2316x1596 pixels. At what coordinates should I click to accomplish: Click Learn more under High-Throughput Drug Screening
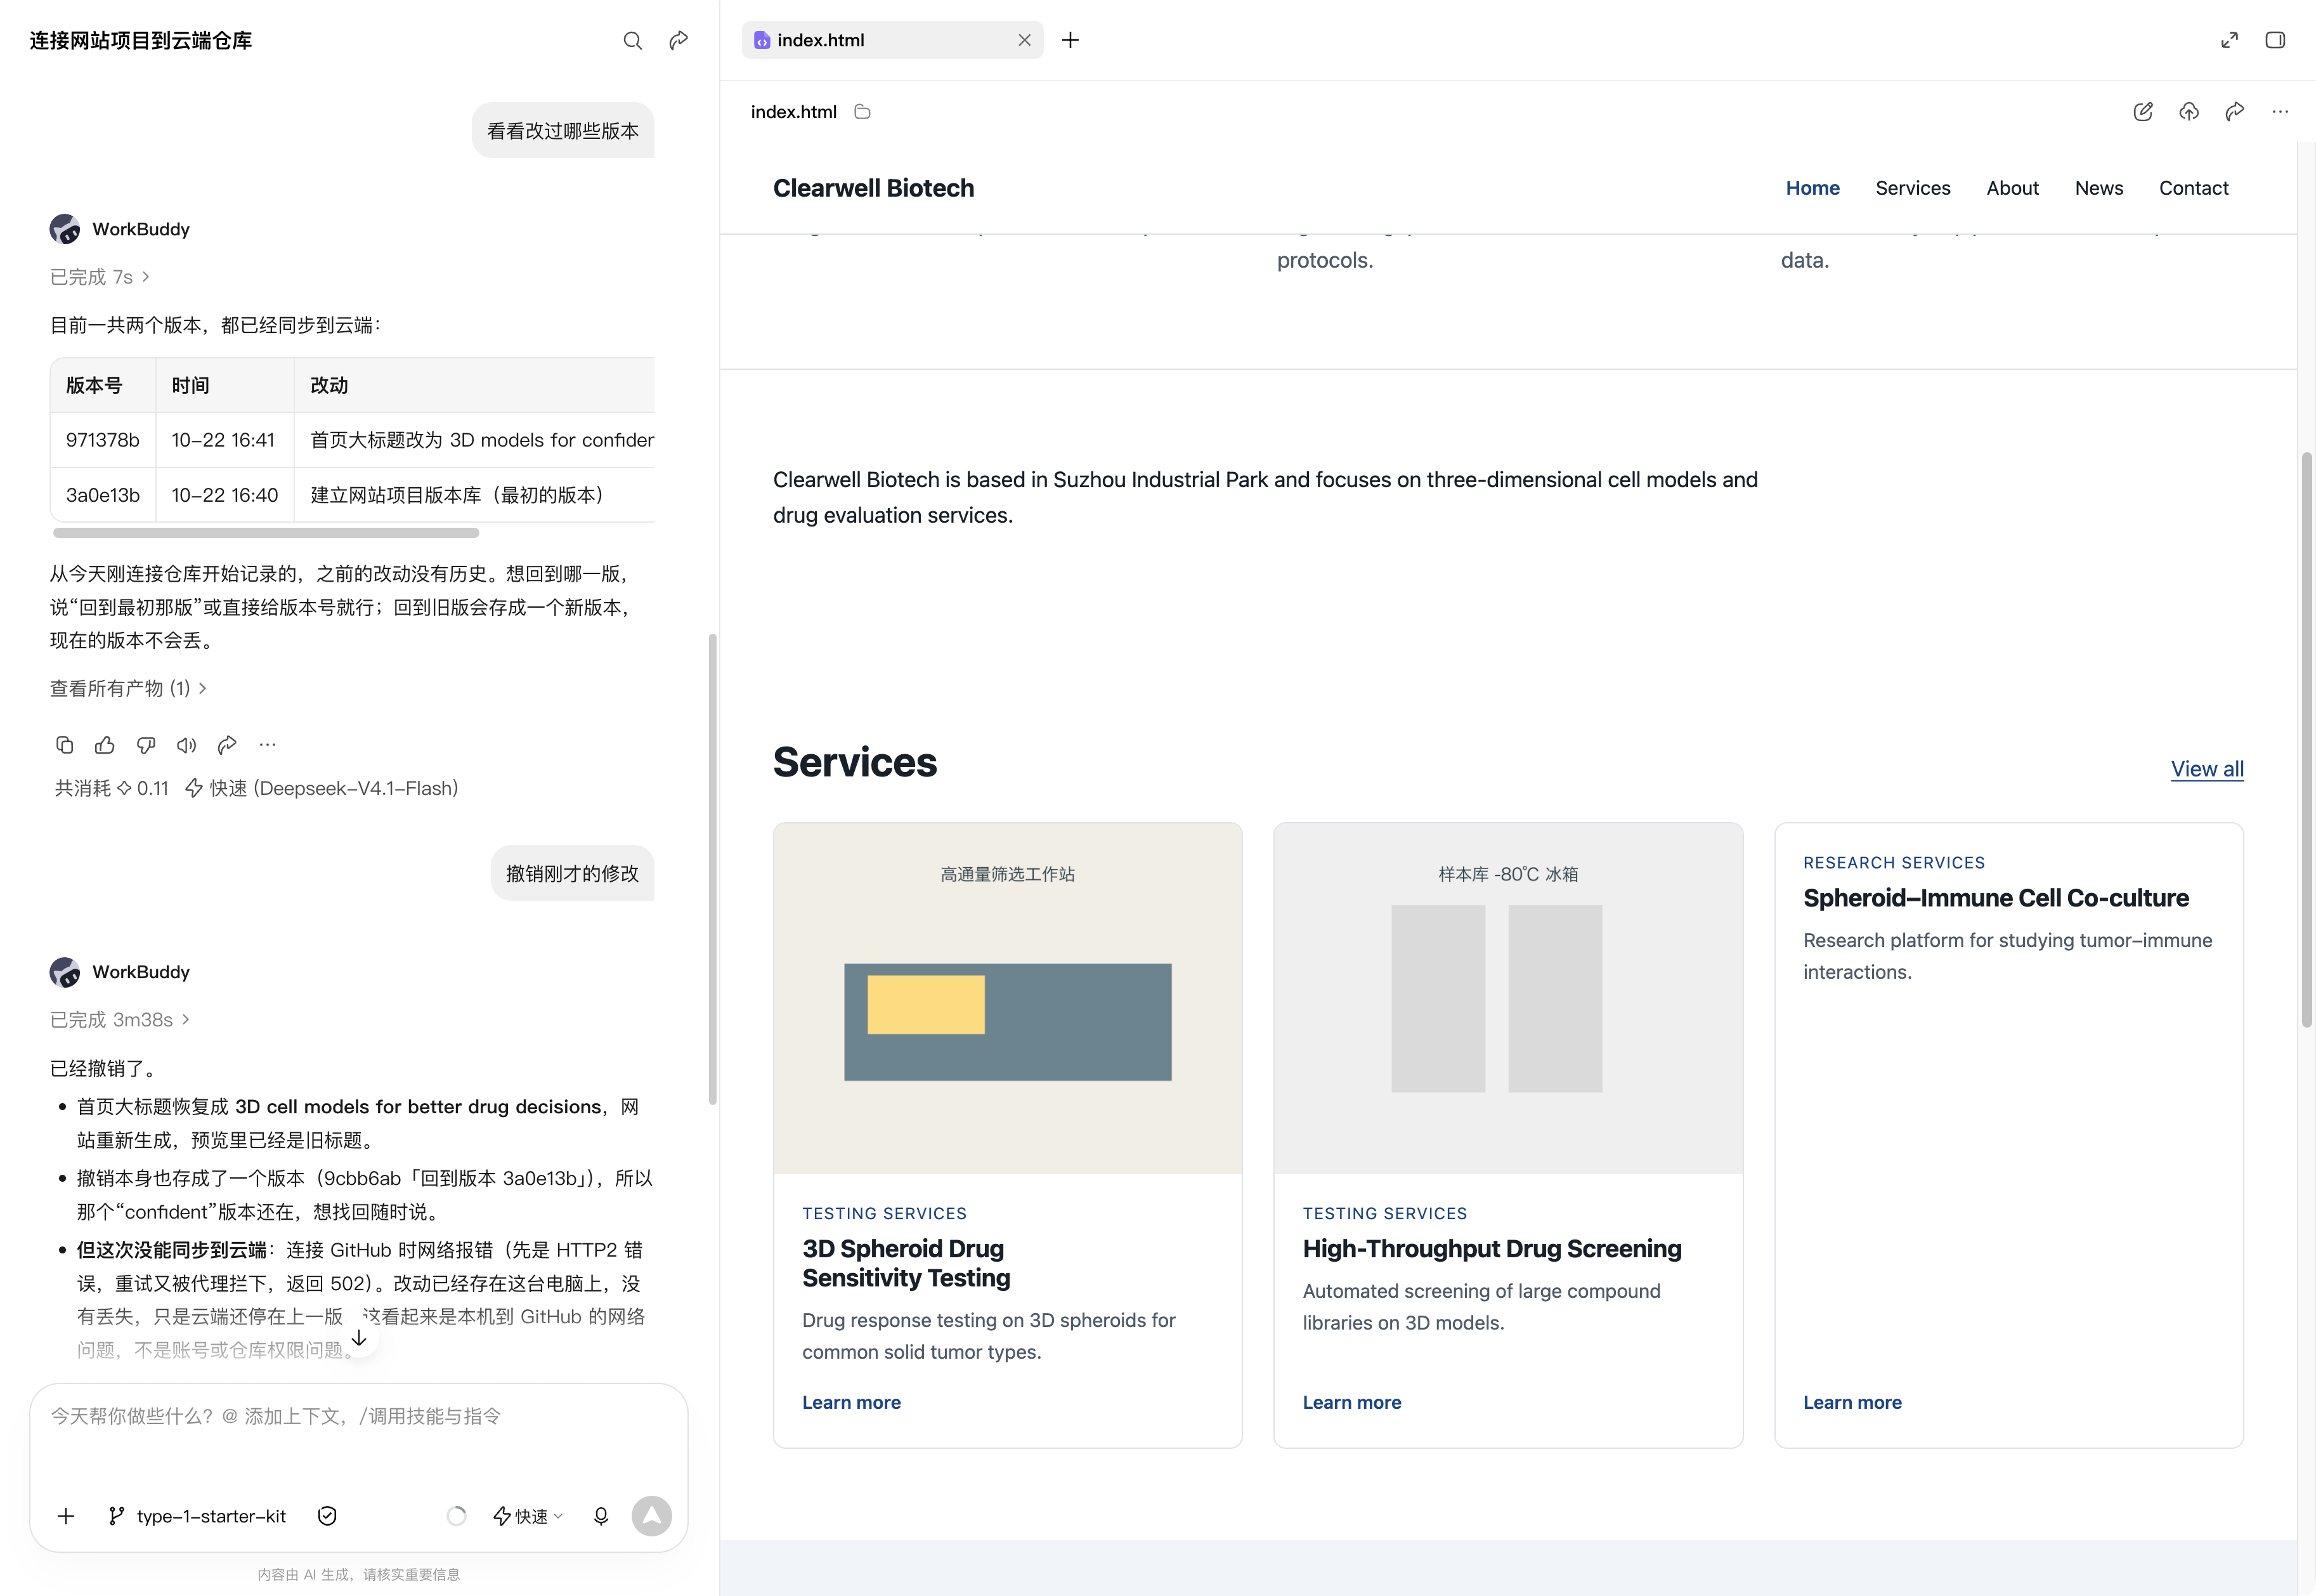(x=1351, y=1402)
